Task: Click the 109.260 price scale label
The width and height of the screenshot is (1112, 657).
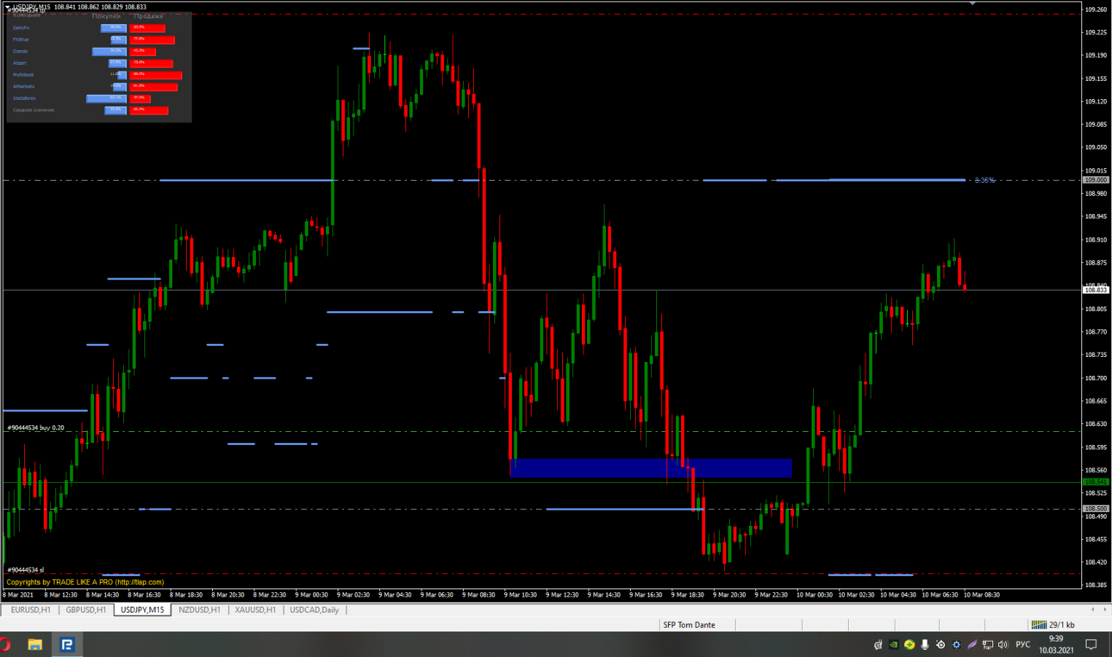Action: pos(1096,9)
